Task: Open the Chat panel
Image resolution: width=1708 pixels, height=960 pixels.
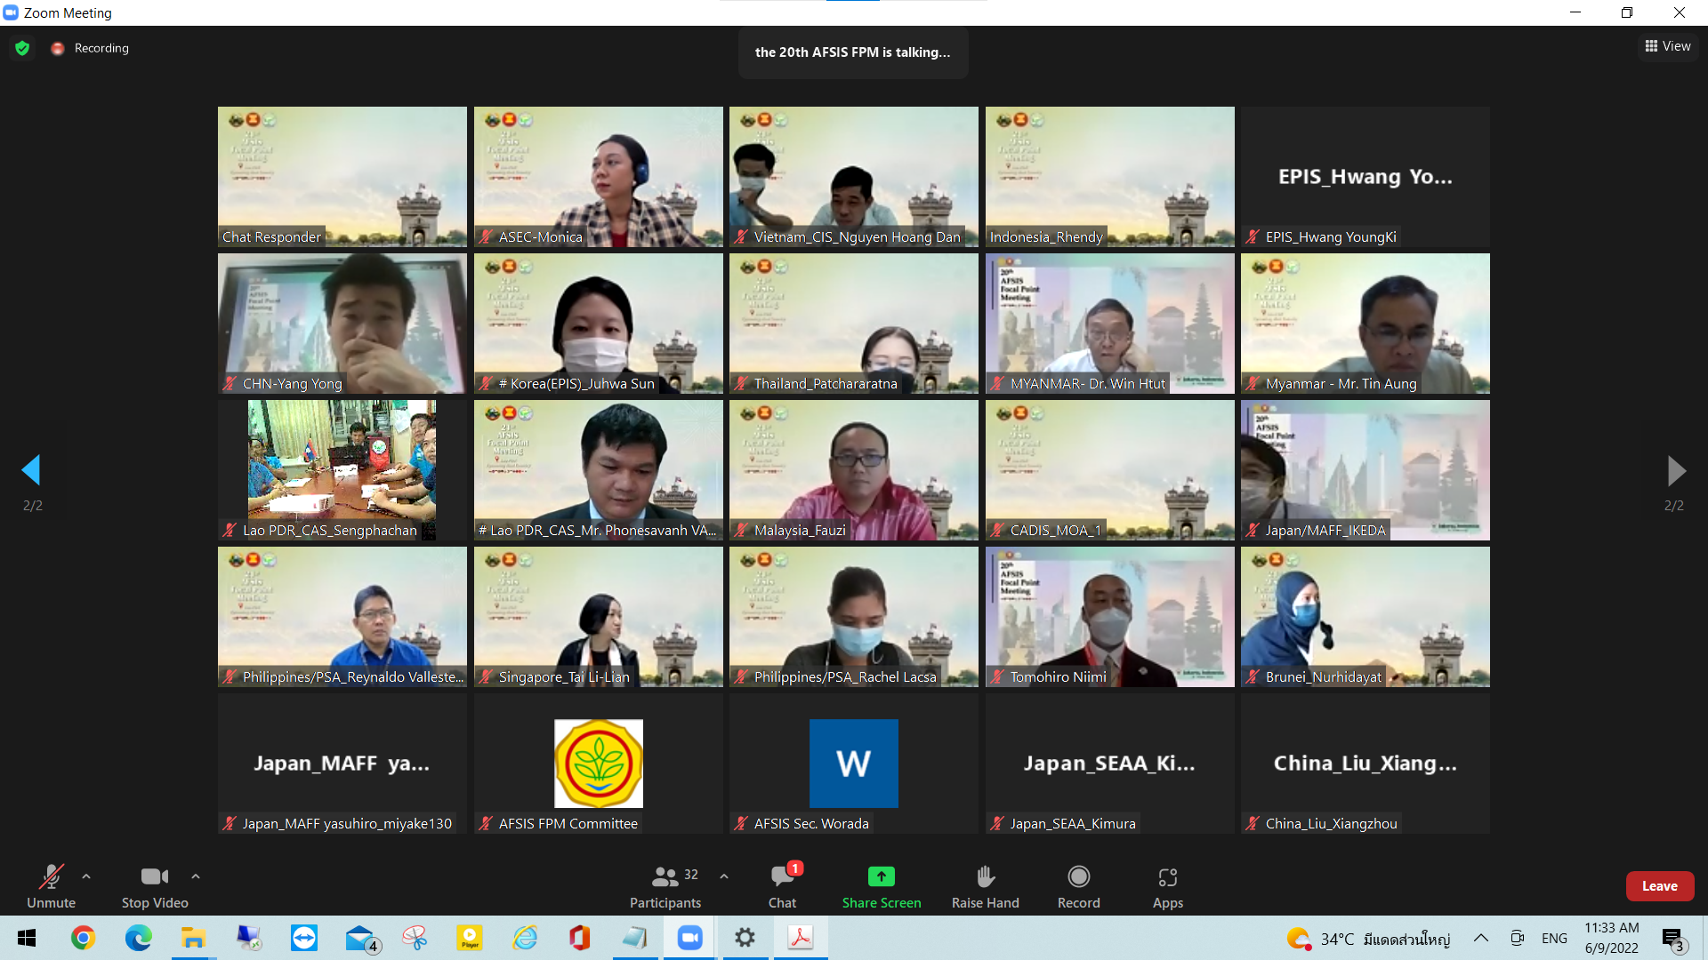Action: [x=782, y=886]
